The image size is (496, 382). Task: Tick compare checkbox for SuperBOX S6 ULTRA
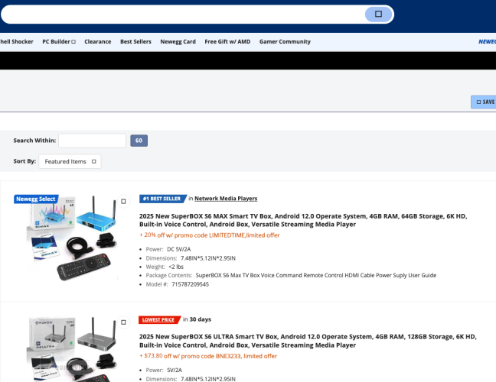(x=123, y=322)
